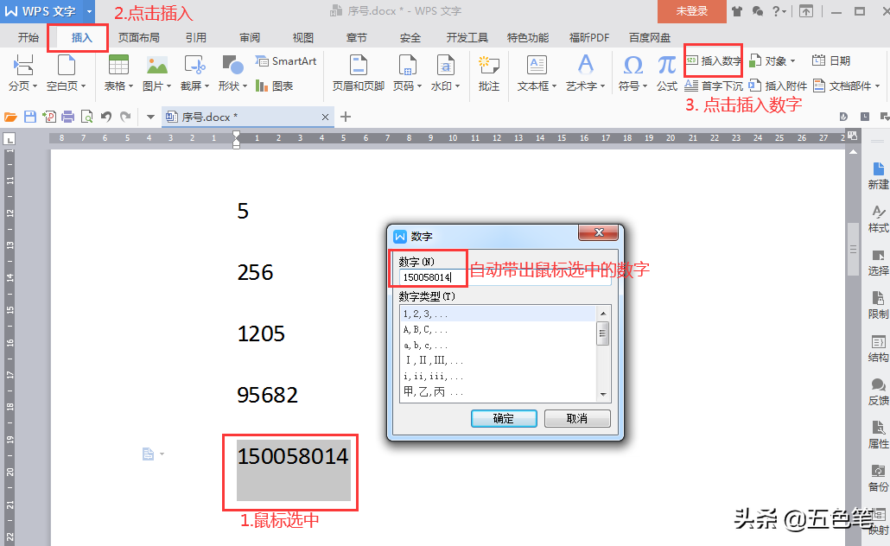Open the 限制 restriction sidebar panel
This screenshot has width=890, height=546.
878,305
